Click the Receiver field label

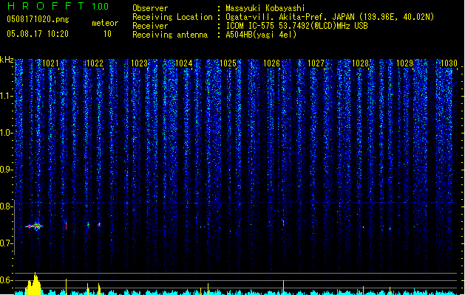[x=150, y=26]
